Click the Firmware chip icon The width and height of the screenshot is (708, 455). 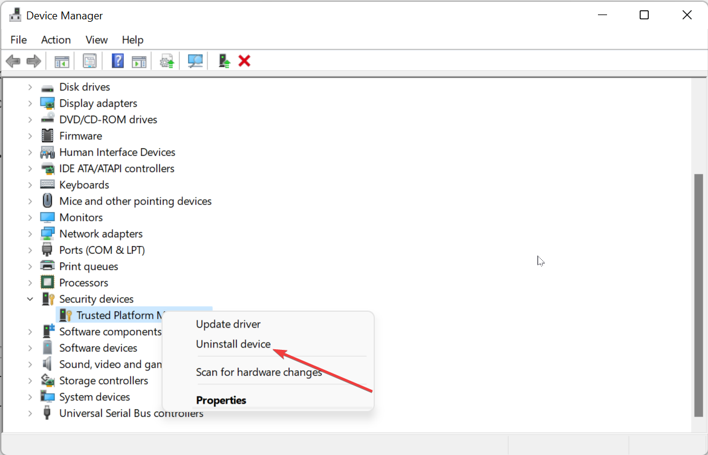tap(47, 136)
